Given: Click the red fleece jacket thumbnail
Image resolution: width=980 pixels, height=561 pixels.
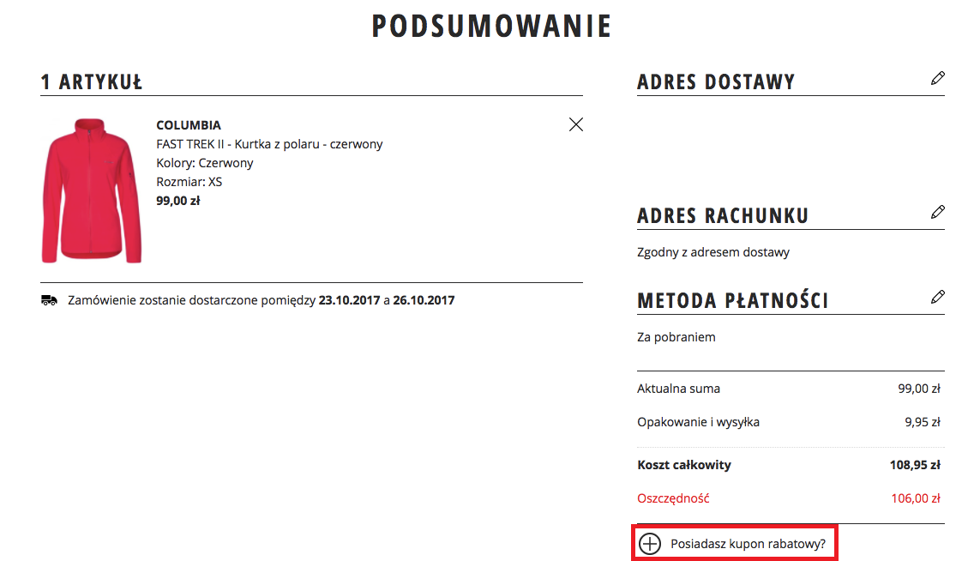Looking at the screenshot, I should click(x=91, y=190).
